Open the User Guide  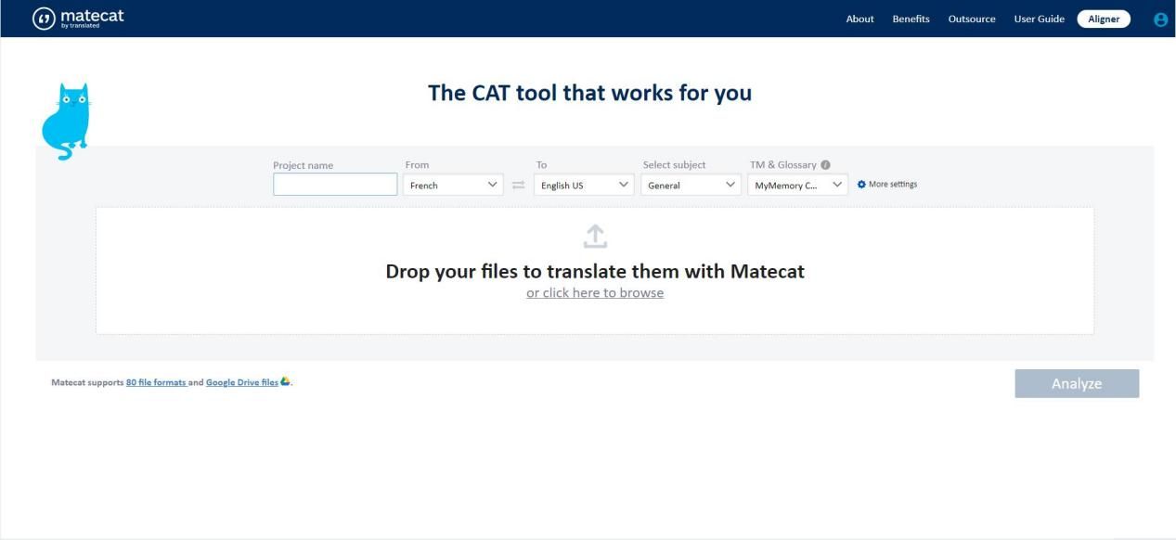pos(1039,19)
